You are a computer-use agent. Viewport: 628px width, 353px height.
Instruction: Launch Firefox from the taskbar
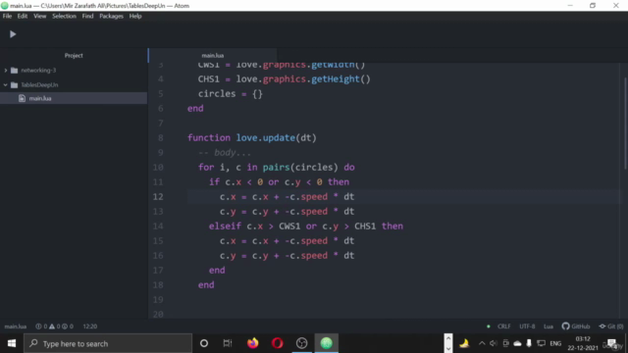click(253, 343)
